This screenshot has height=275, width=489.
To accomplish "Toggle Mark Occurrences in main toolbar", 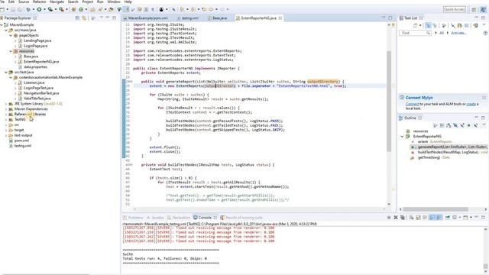I will coord(126,9).
